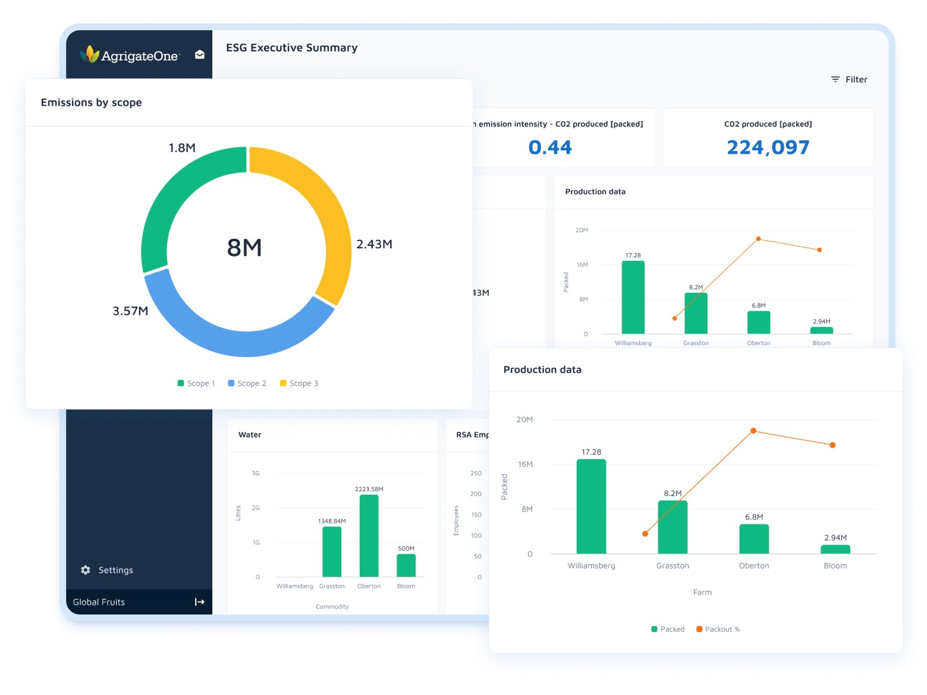Open the ESG Executive Summary page title
Viewport: 927px width, 695px height.
tap(291, 48)
